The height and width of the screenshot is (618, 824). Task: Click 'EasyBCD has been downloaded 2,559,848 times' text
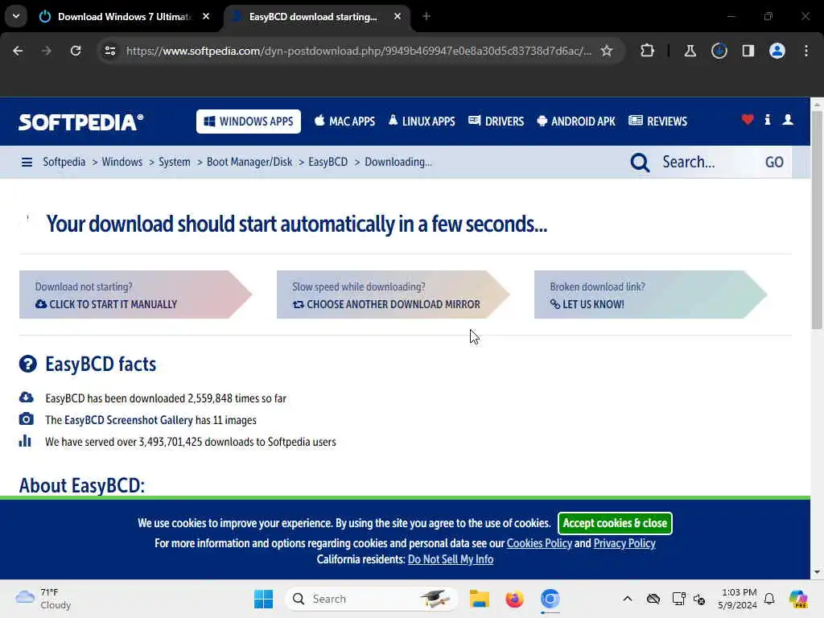coord(166,398)
